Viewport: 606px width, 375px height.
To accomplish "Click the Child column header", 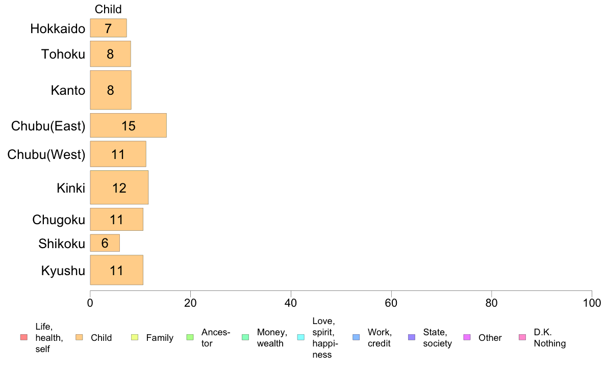I will [108, 9].
